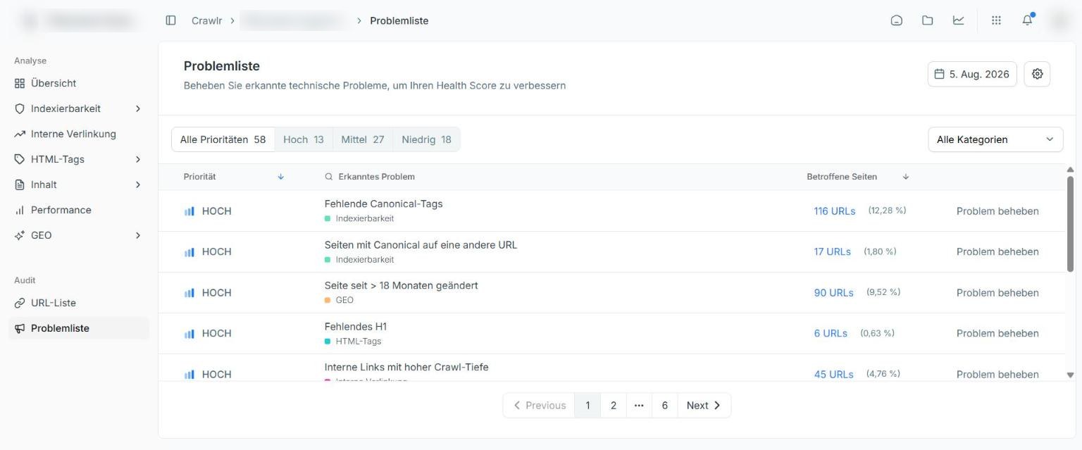
Task: Open Performance in the sidebar
Action: 79,210
